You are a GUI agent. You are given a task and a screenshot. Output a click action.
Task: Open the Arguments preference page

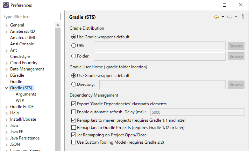point(26,94)
